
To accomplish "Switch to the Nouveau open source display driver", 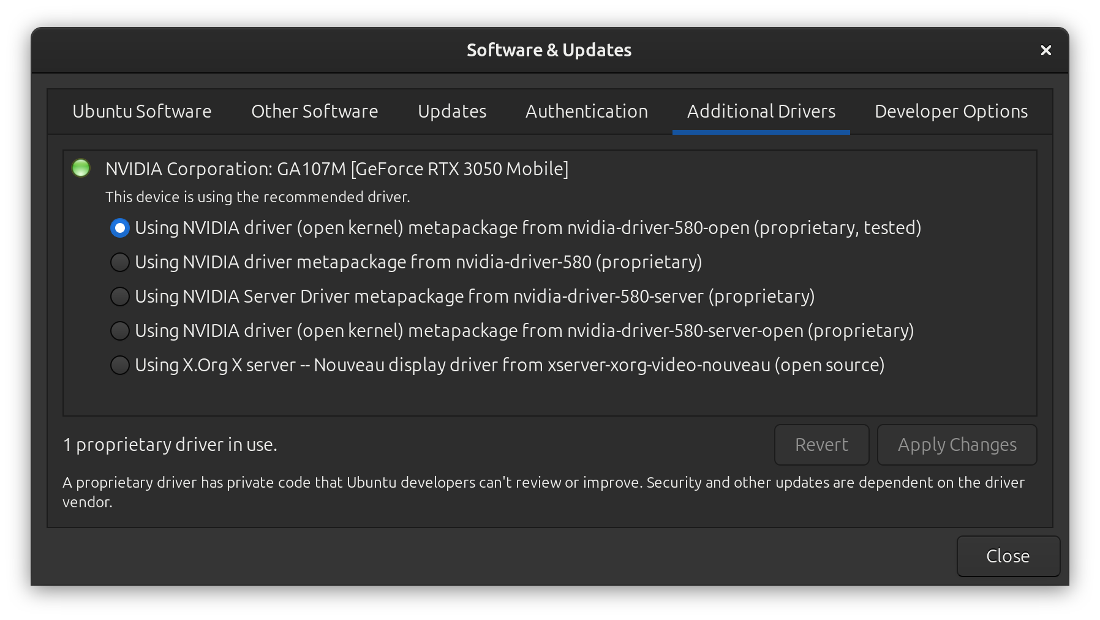I will tap(120, 365).
